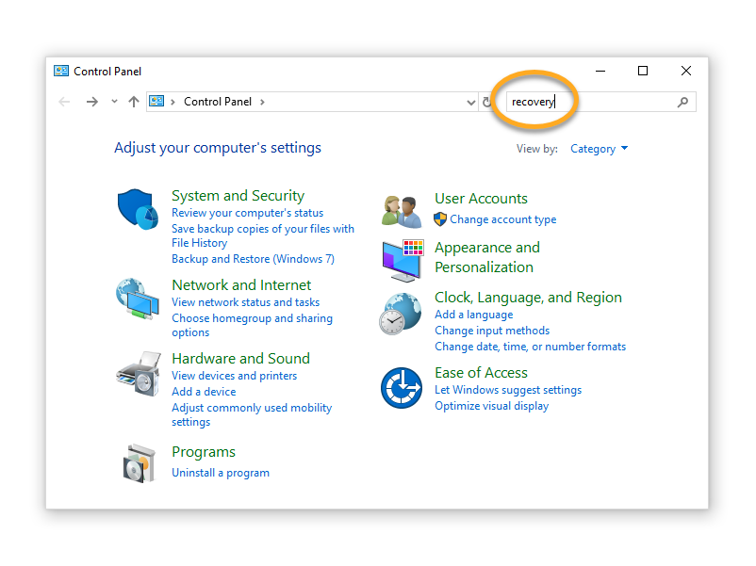Image resolution: width=756 pixels, height=566 pixels.
Task: Open Backup and Restore (Windows 7) link
Action: coord(253,259)
